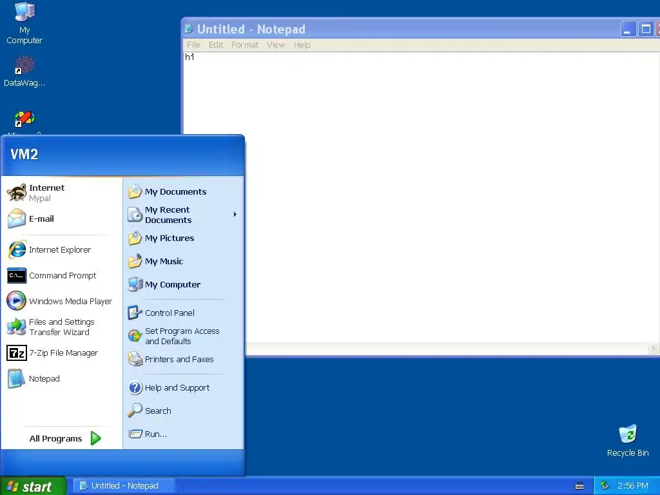Select the Recycle Bin desktop icon
This screenshot has height=495, width=660.
coord(628,441)
